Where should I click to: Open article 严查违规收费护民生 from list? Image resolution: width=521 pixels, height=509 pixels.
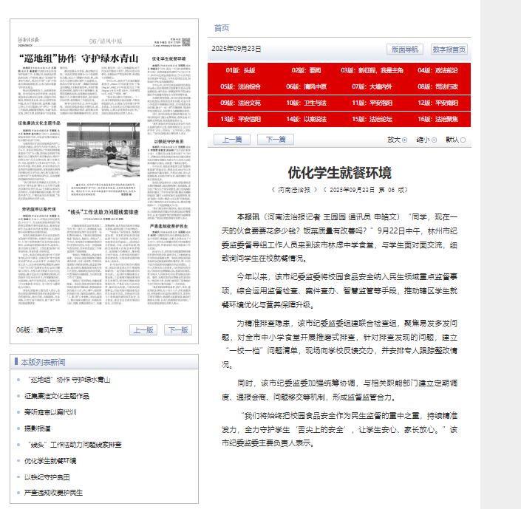[x=53, y=492]
